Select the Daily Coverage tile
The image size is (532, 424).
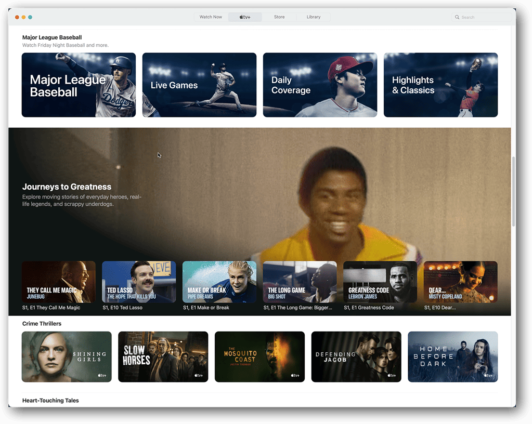(x=320, y=85)
